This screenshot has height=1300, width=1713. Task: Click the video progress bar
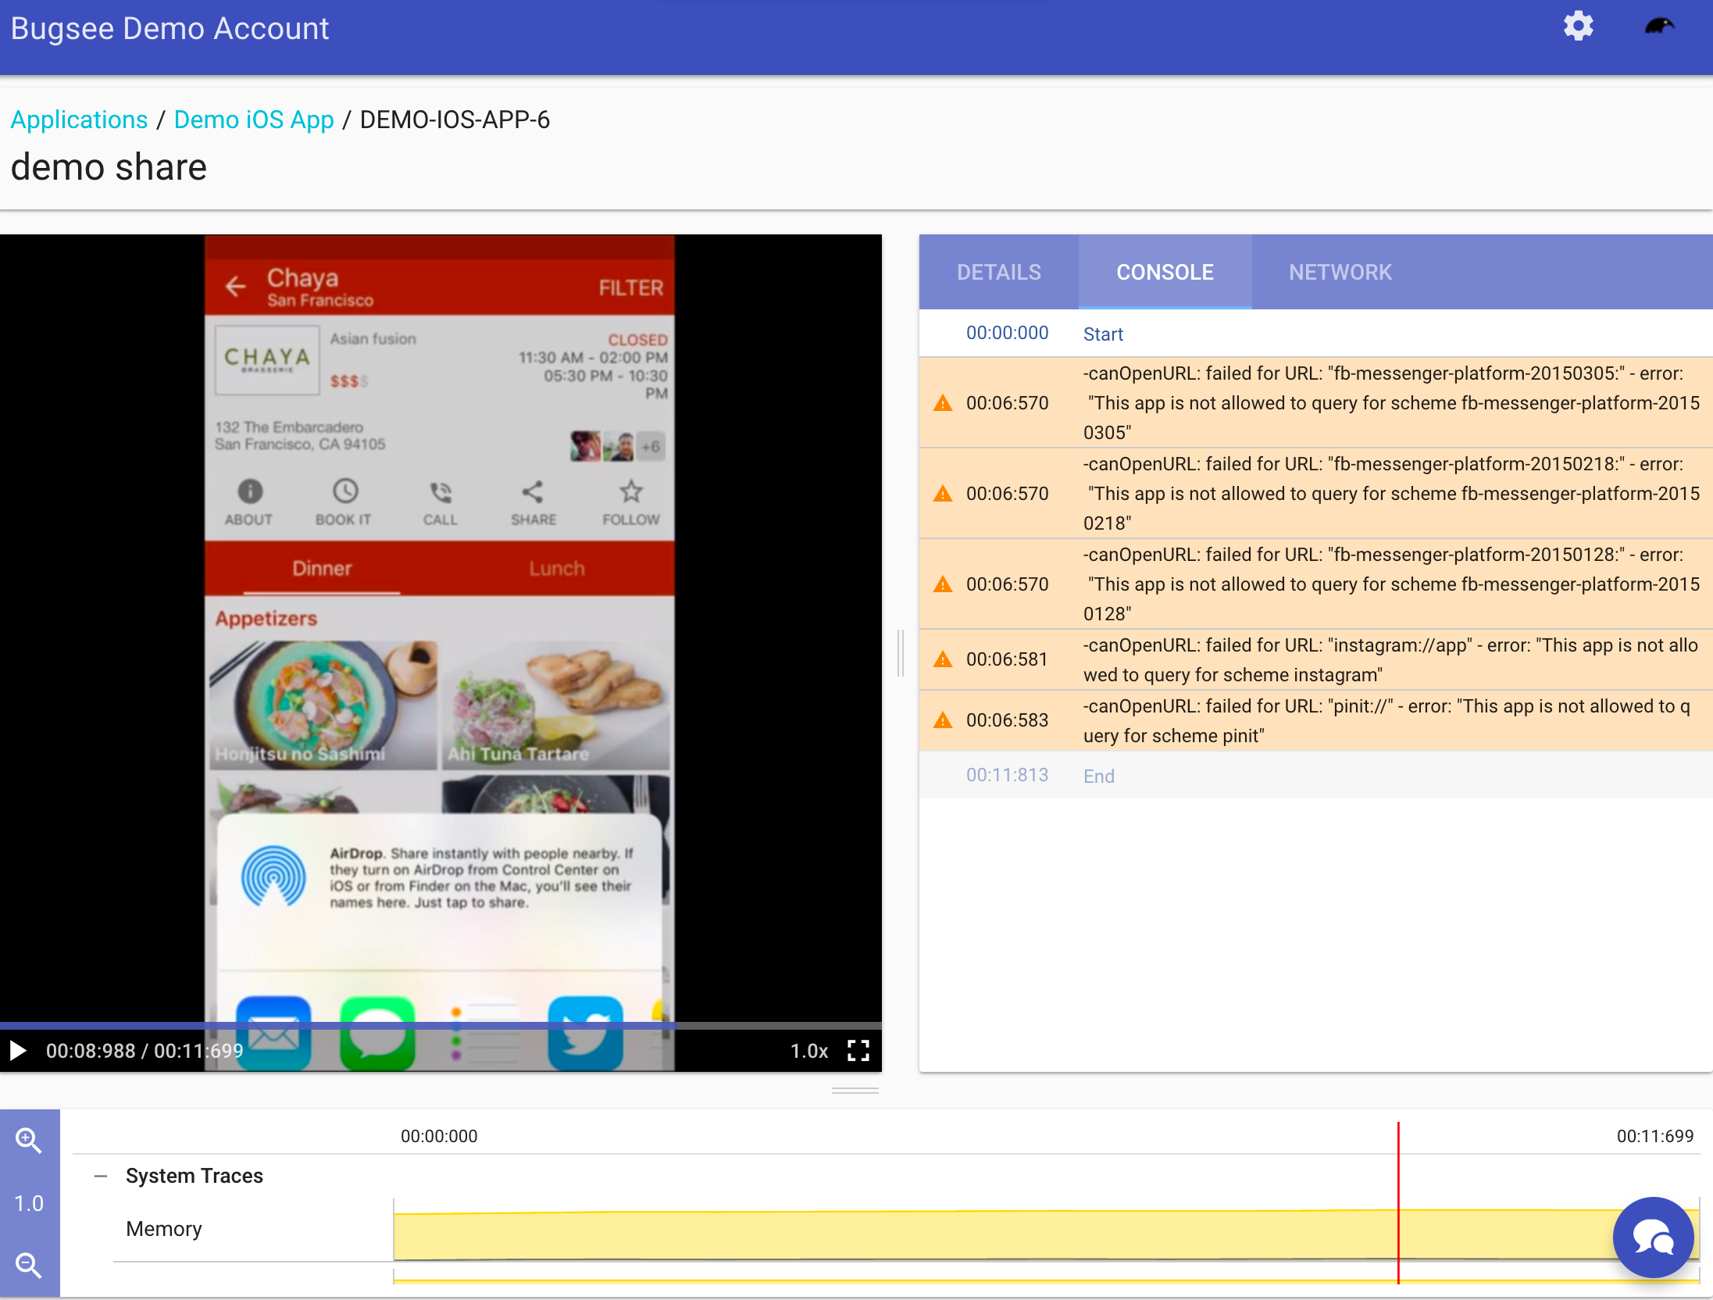[441, 1025]
